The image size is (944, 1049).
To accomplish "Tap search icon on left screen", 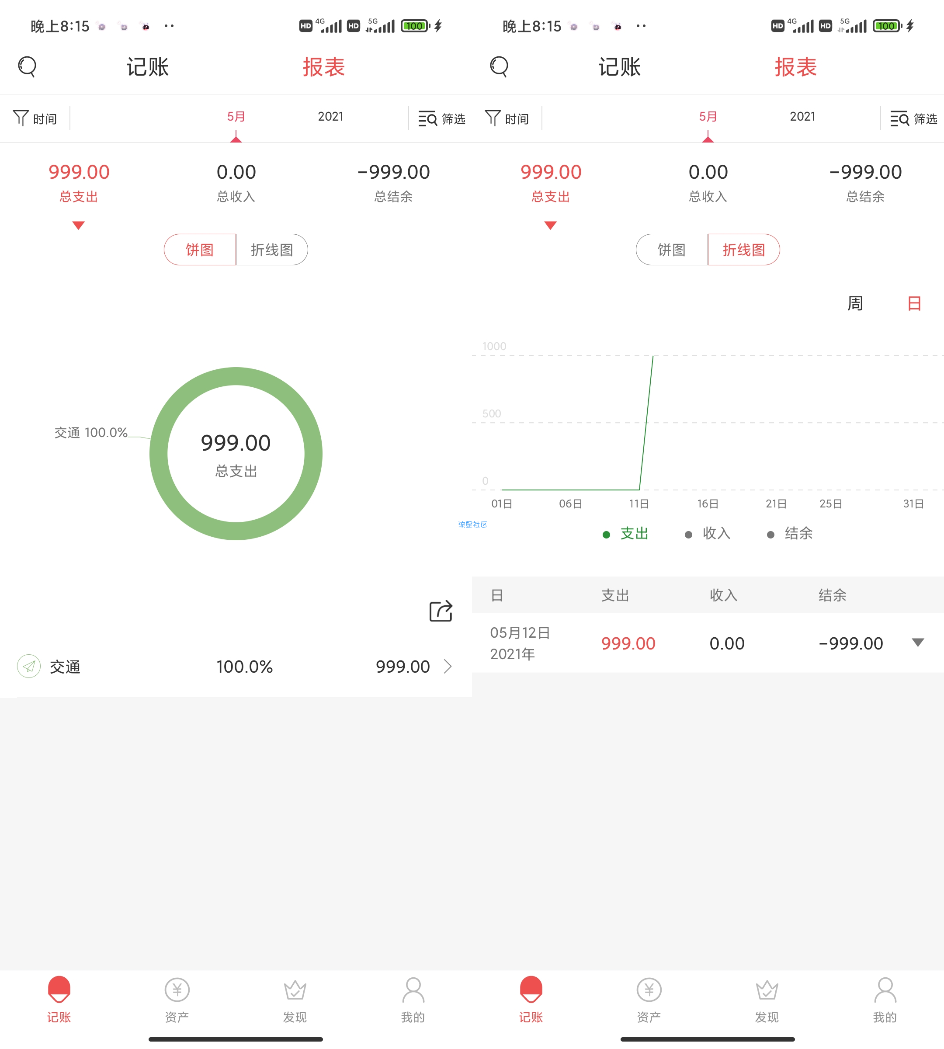I will click(27, 66).
